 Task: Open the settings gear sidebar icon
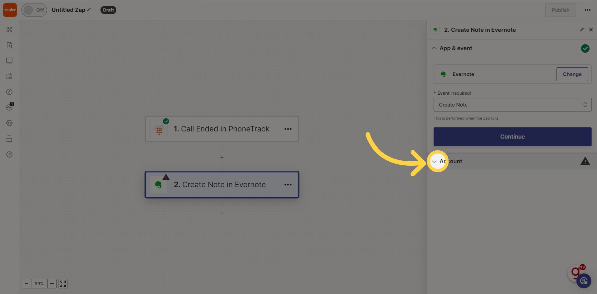point(9,123)
